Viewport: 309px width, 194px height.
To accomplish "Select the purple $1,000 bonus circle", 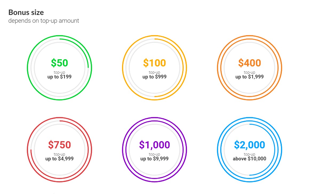I will point(155,150).
